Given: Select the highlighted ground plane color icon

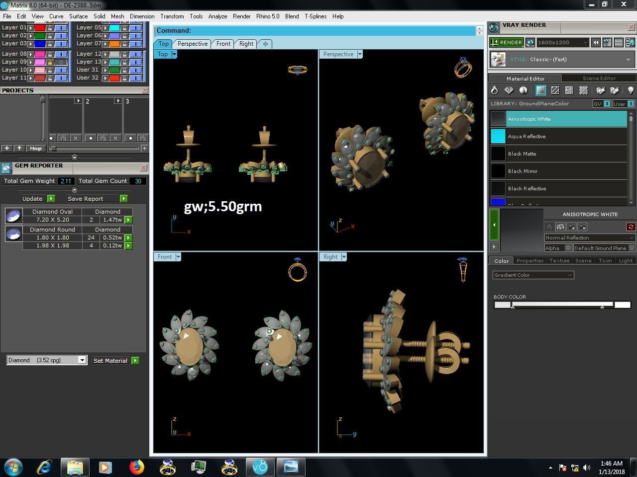Looking at the screenshot, I should coord(540,90).
